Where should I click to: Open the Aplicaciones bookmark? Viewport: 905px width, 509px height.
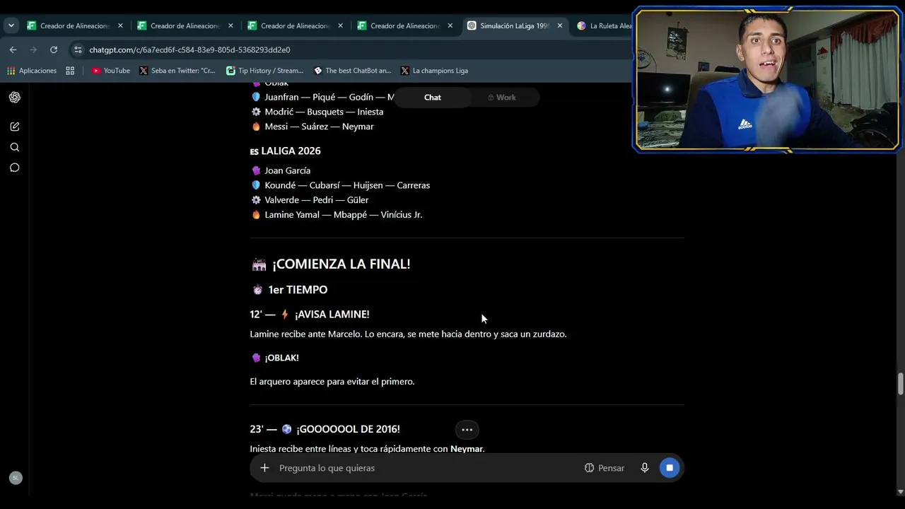point(31,71)
